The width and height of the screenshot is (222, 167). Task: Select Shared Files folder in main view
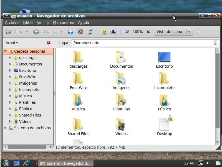(78, 124)
